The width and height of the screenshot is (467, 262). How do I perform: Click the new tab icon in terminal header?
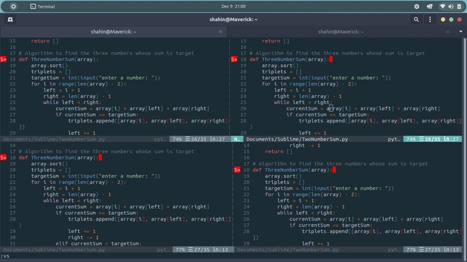[x=11, y=19]
